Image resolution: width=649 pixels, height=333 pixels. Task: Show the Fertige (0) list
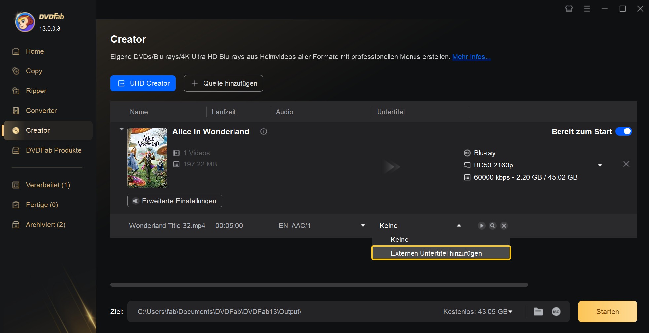pyautogui.click(x=42, y=205)
